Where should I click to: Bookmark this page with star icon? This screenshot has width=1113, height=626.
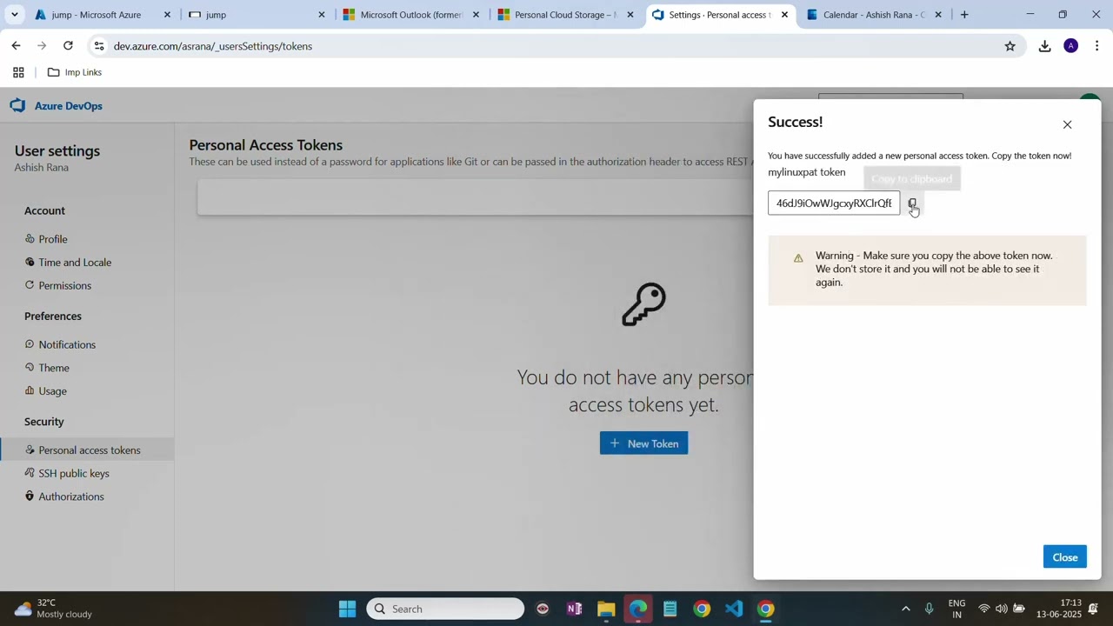[x=1010, y=46]
